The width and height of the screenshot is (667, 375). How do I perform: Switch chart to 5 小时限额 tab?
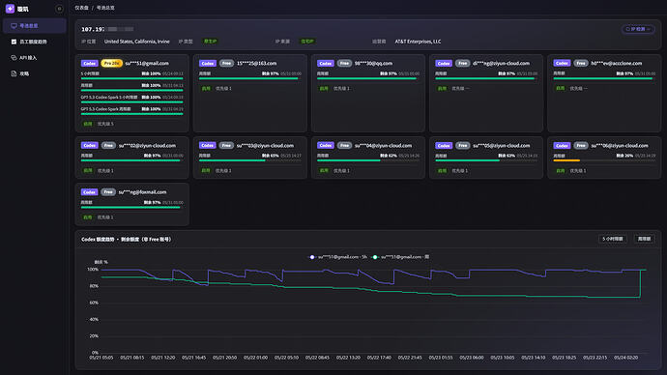pos(613,239)
